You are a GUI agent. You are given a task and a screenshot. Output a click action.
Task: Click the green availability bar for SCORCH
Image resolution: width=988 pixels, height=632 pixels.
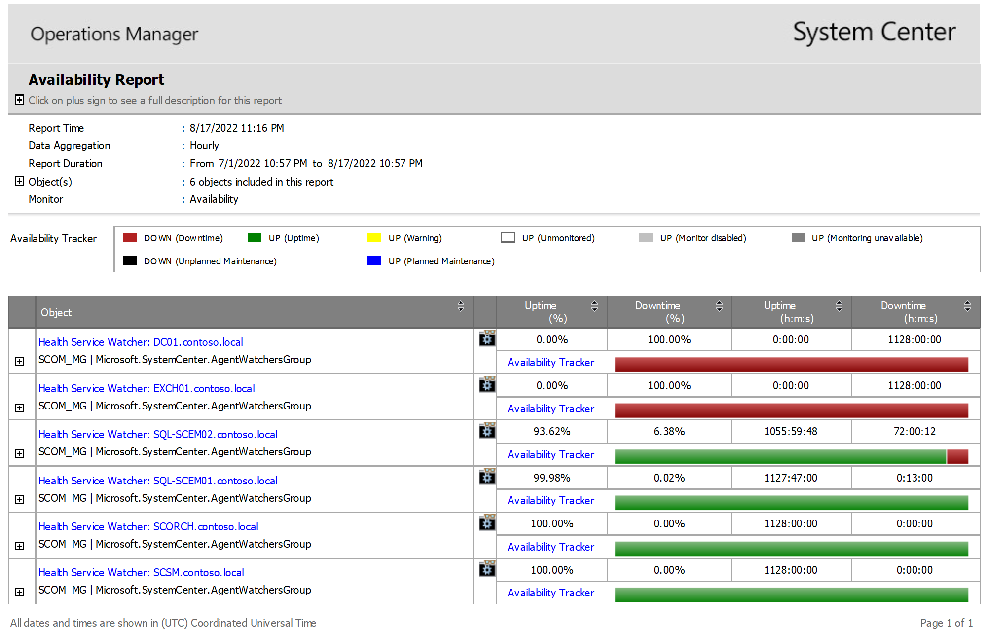(x=791, y=549)
